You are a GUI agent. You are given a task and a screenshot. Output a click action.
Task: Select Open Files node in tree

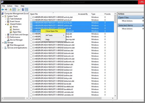[x=17, y=32]
